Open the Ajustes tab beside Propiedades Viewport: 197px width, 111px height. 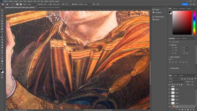(178, 38)
